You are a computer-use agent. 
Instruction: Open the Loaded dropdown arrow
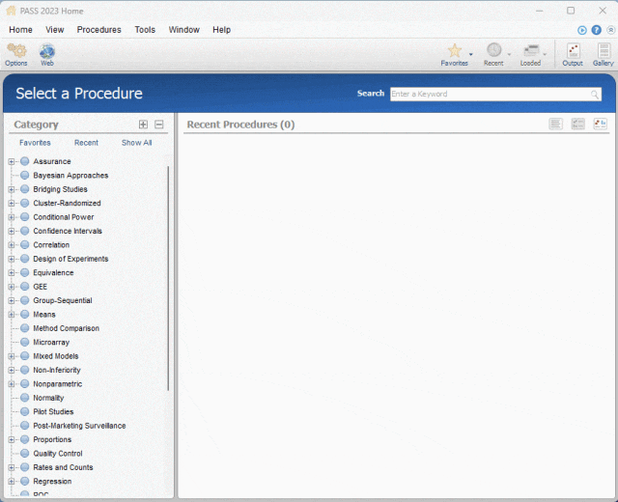pos(545,54)
